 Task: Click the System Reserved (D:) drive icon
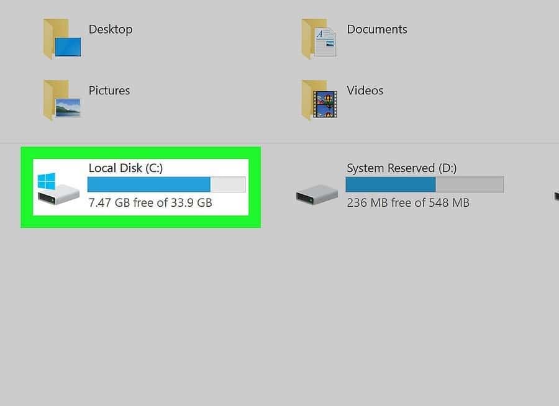(x=317, y=194)
